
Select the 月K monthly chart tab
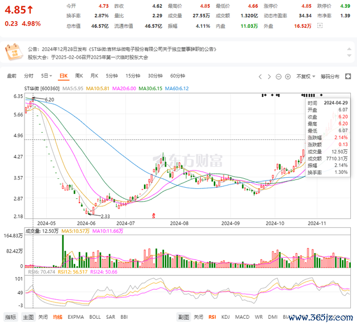click(94, 76)
